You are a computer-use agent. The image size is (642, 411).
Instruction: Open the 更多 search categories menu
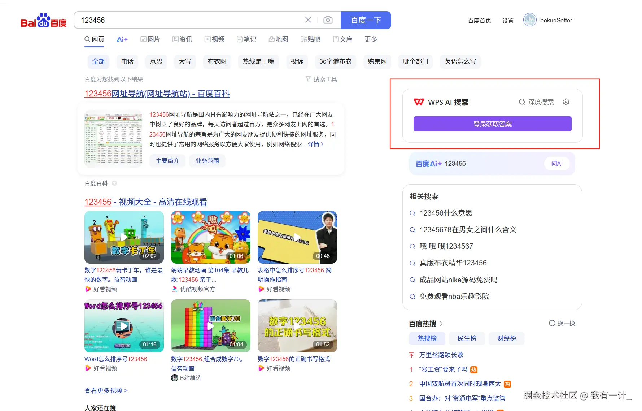(x=371, y=39)
